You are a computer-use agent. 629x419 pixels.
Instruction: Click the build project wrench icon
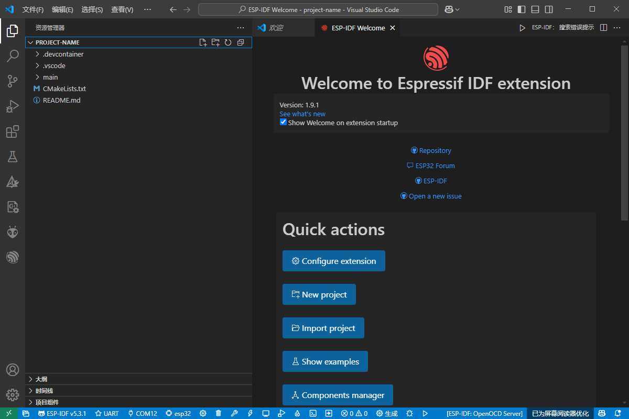click(x=234, y=413)
